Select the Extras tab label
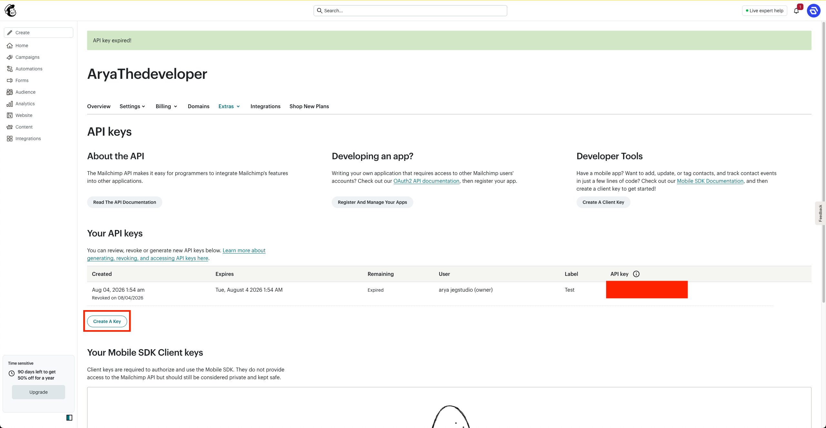Viewport: 826px width, 428px height. point(226,106)
